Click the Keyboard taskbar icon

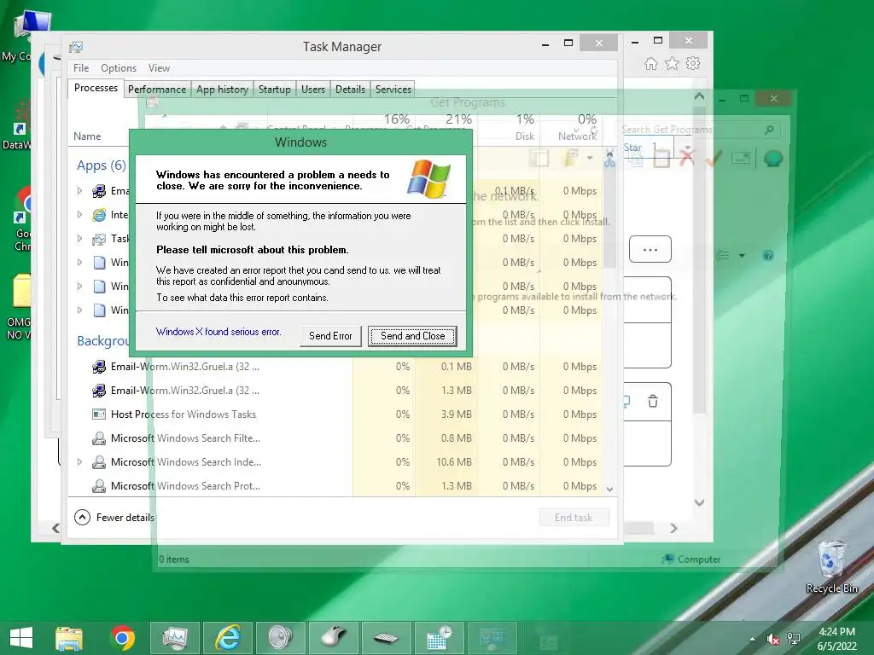(x=386, y=638)
